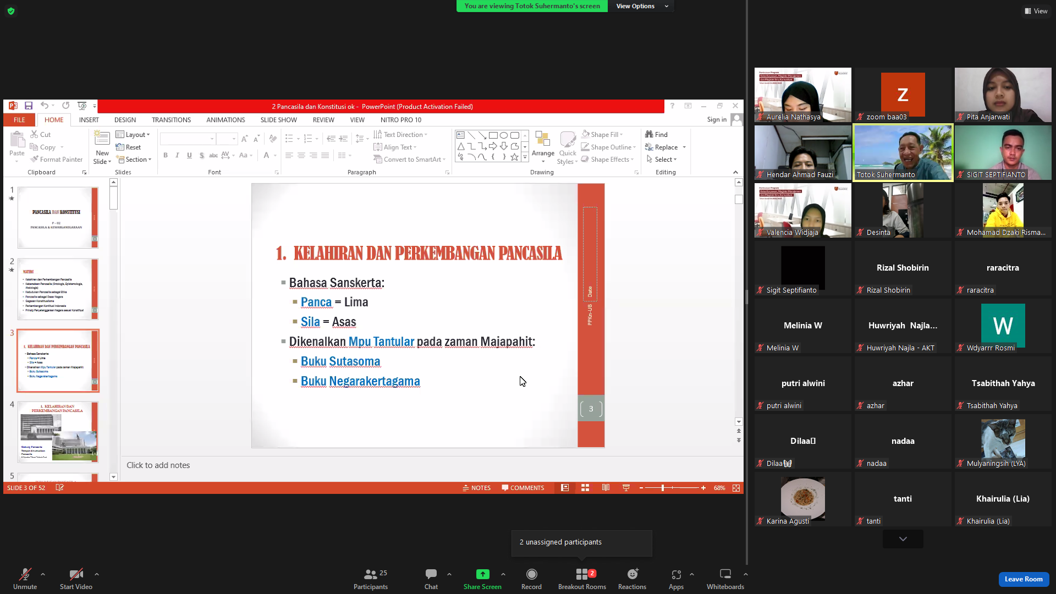
Task: Open the Zoom Chat panel
Action: [x=431, y=579]
